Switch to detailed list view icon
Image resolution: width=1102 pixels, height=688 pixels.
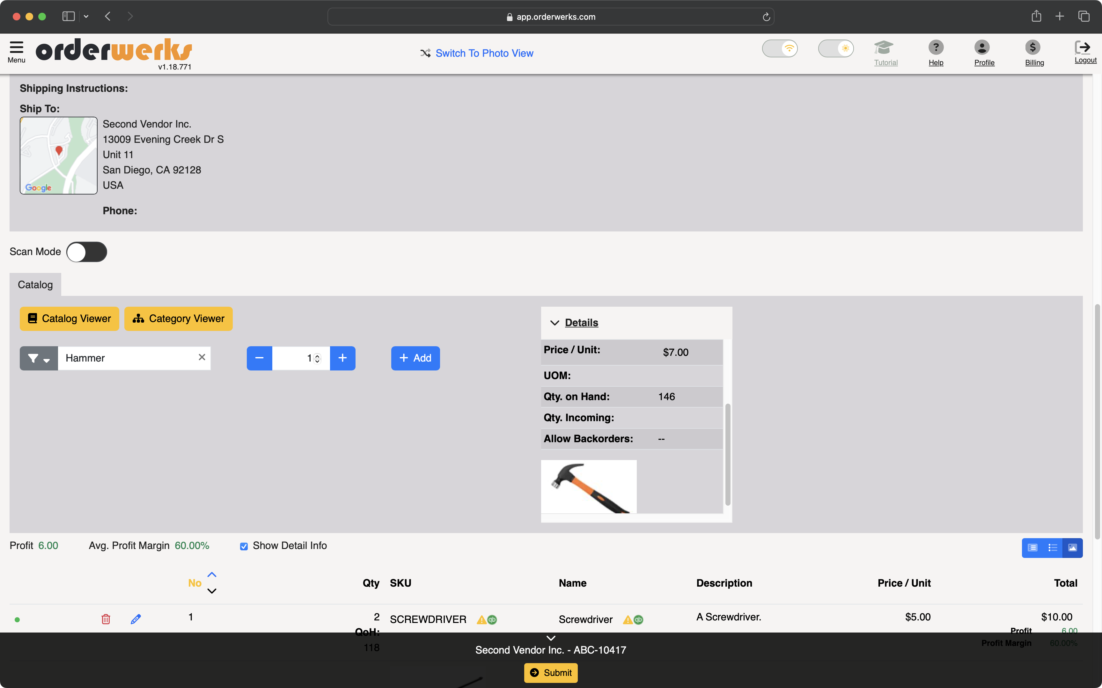coord(1032,548)
